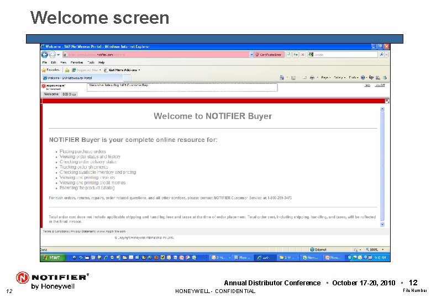Click the Home icon in command bar
The image size is (431, 298).
pos(282,78)
